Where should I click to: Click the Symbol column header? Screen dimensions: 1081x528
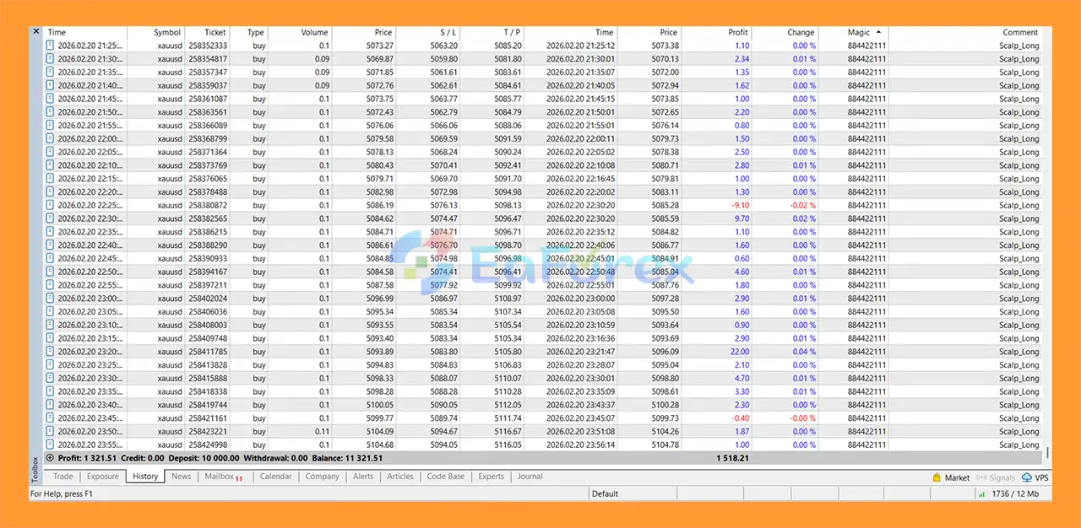coord(166,32)
